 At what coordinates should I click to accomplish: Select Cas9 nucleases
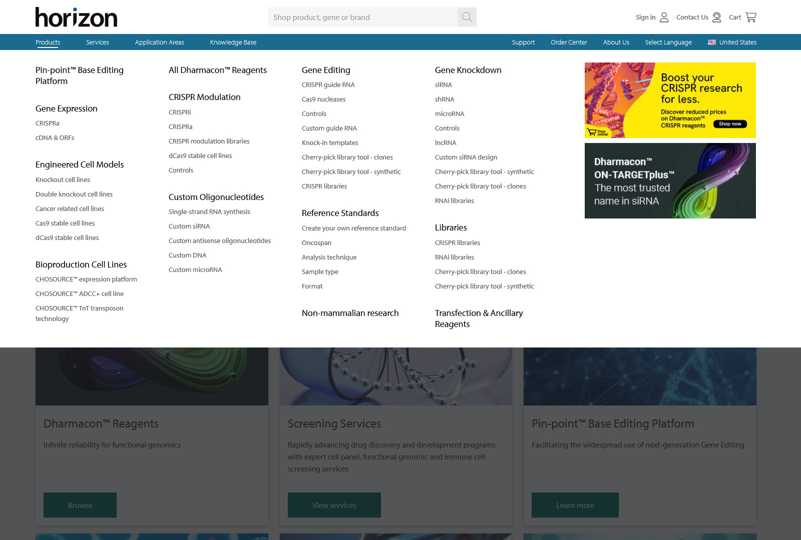(324, 99)
